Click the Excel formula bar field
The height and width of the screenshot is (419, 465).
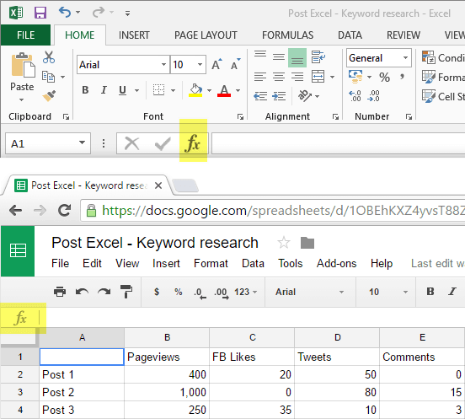[x=338, y=143]
